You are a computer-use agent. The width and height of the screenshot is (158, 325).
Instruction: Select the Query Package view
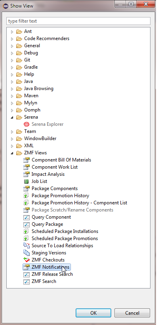tap(47, 224)
